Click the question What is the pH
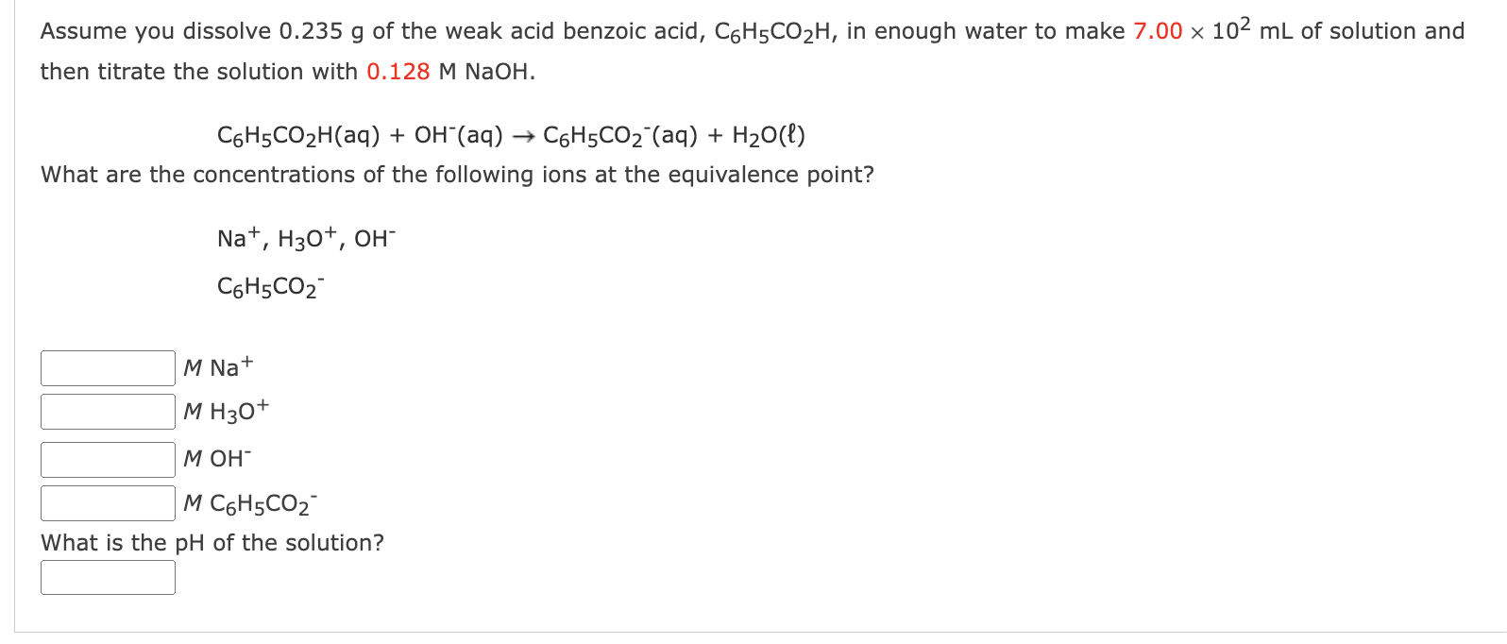The width and height of the screenshot is (1507, 644). point(212,542)
